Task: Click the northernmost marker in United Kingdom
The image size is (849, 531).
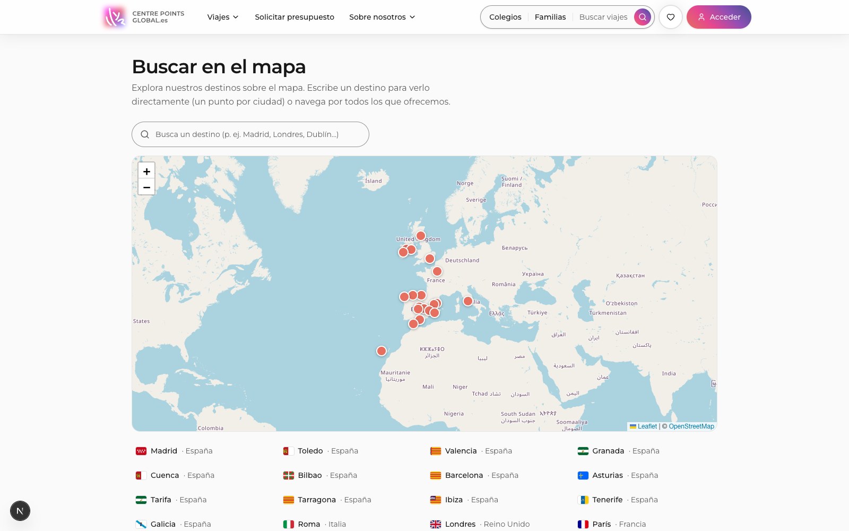Action: 421,236
